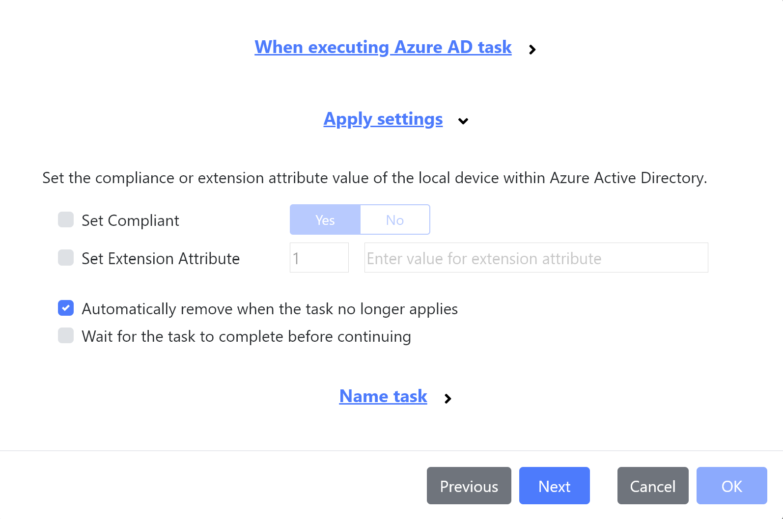Collapse the "Apply settings" section chevron
The width and height of the screenshot is (783, 519).
pos(463,121)
